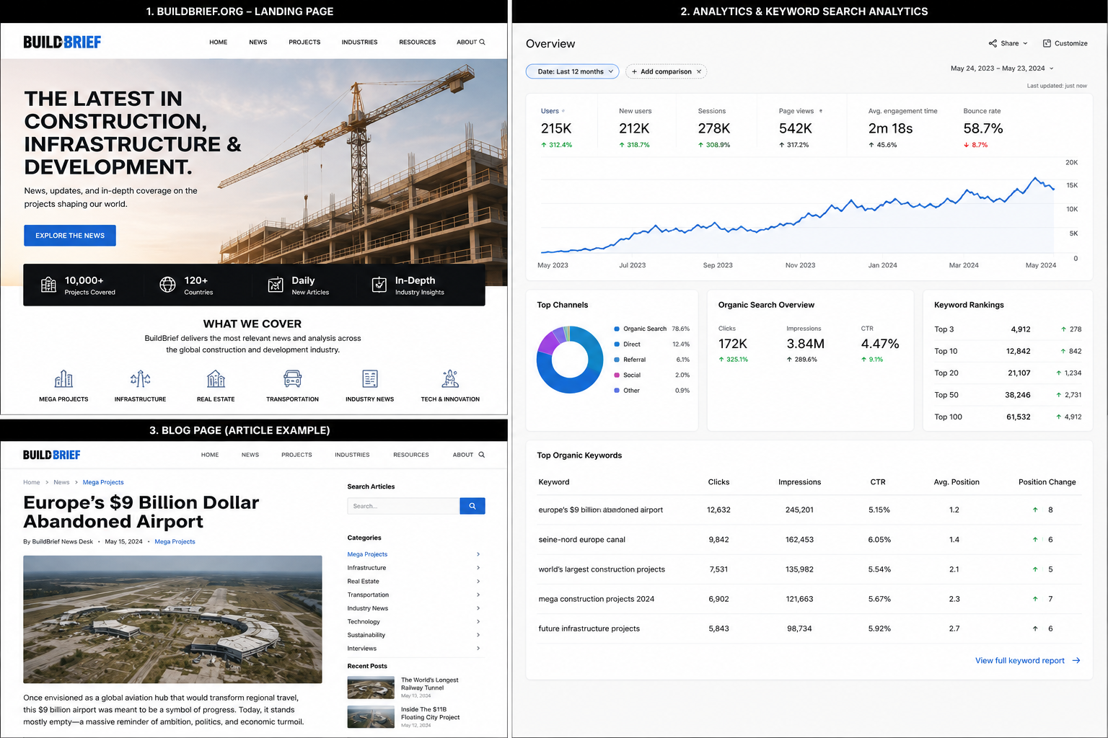1108x738 pixels.
Task: Select the Sessions metric card
Action: 714,128
